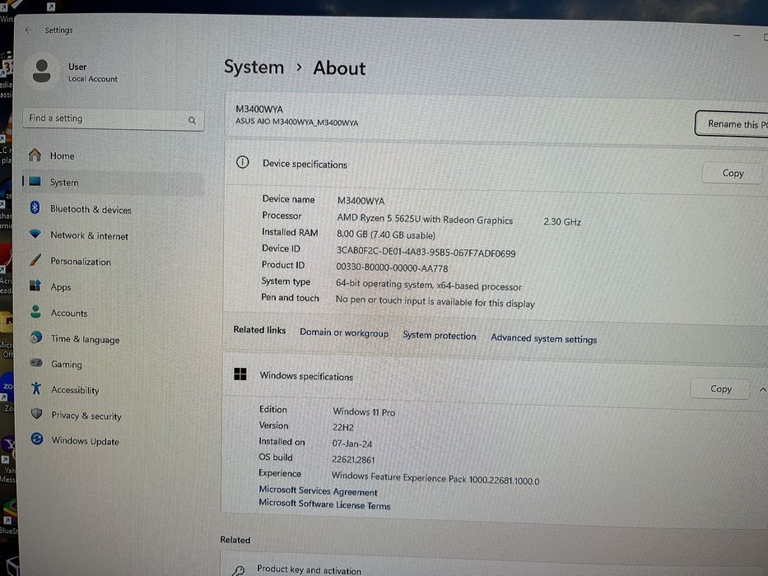The height and width of the screenshot is (576, 768).
Task: Copy Windows specifications
Action: point(720,388)
